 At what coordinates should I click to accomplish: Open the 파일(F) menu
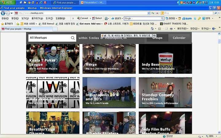pos(5,18)
